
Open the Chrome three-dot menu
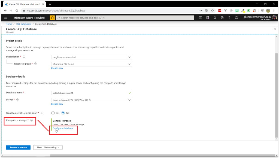[274, 11]
